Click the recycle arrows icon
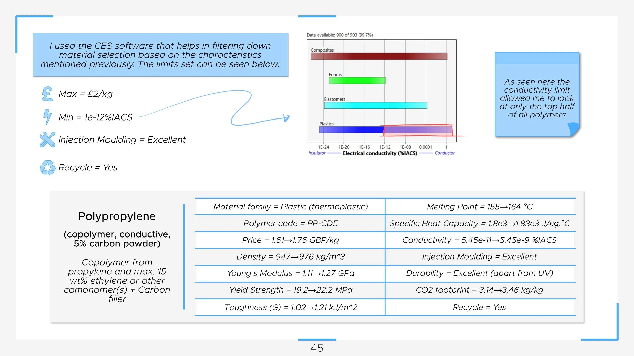This screenshot has height=356, width=634. 47,167
